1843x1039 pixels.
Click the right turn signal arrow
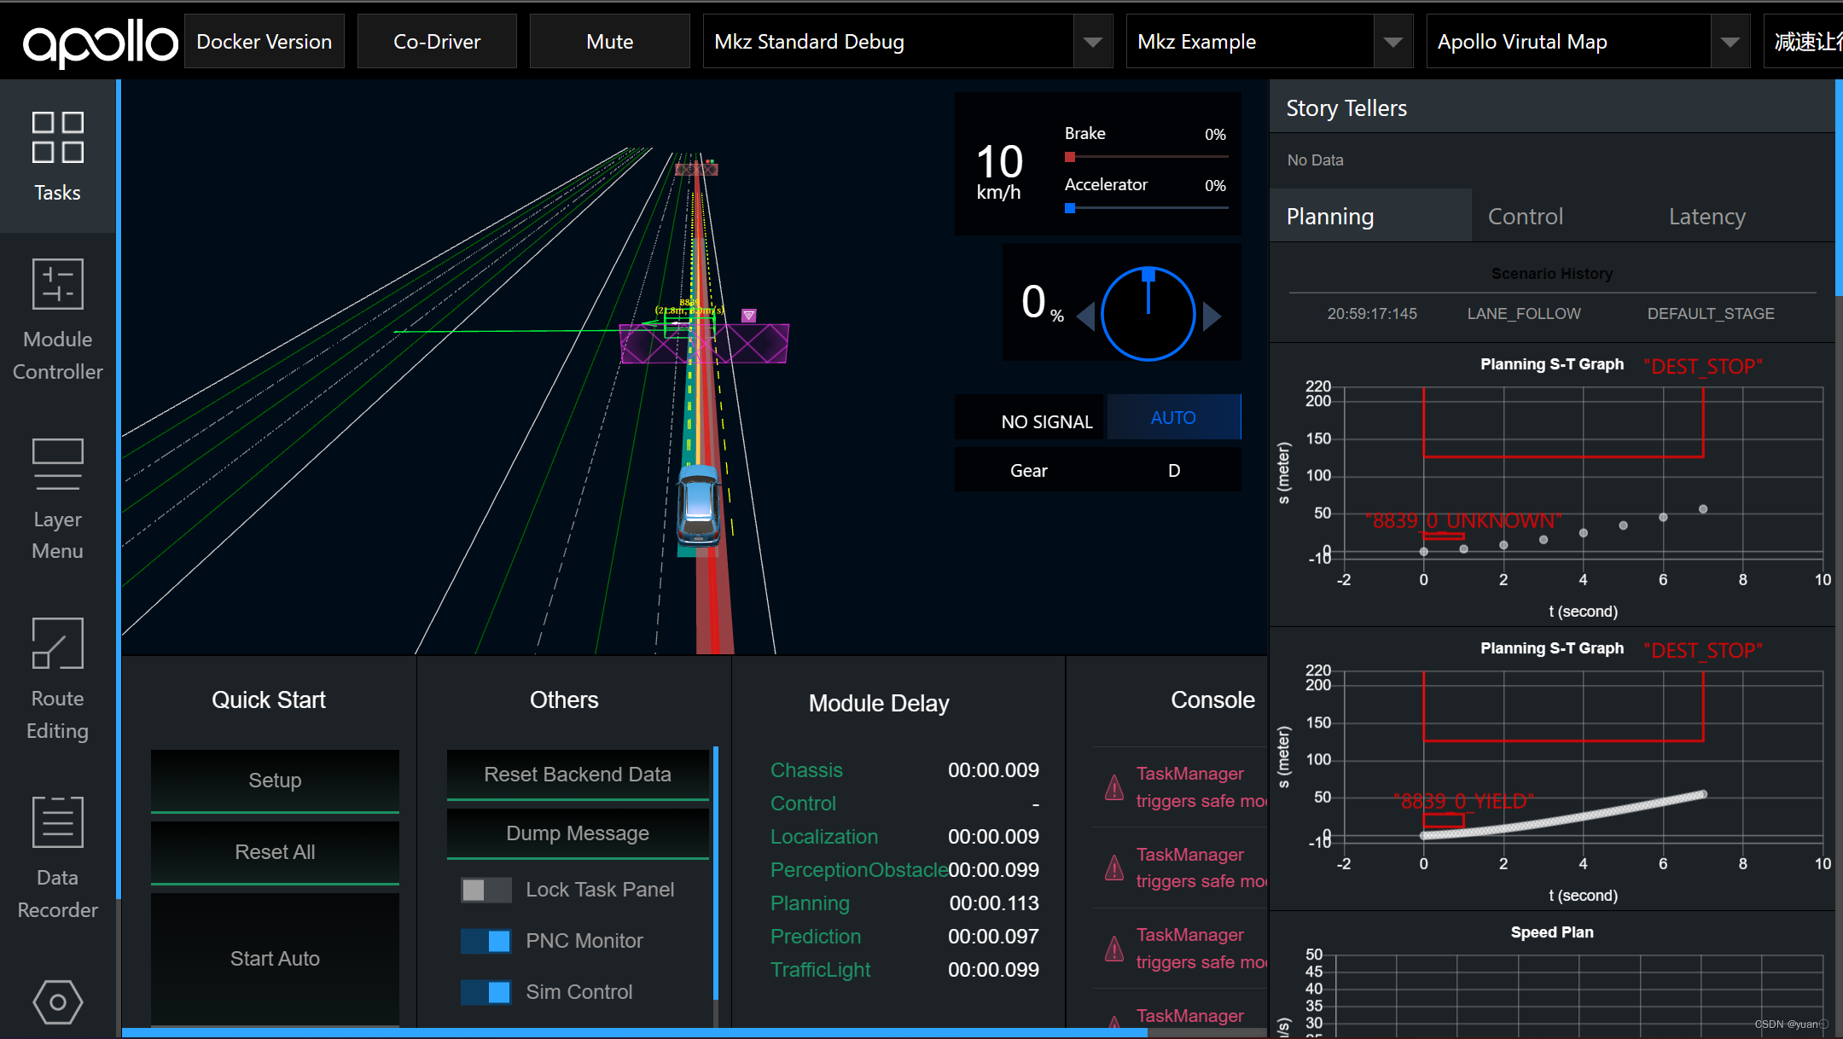[x=1212, y=316]
